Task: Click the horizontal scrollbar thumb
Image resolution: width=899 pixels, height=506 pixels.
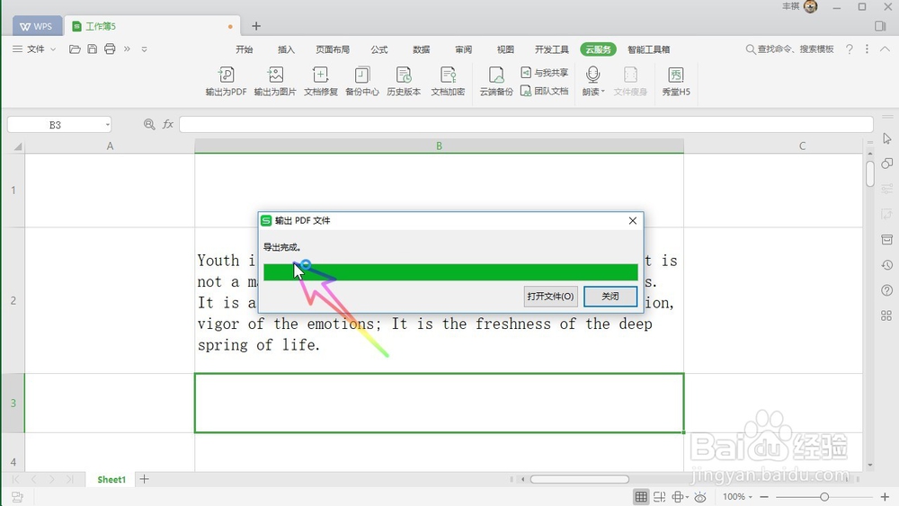Action: click(x=579, y=479)
